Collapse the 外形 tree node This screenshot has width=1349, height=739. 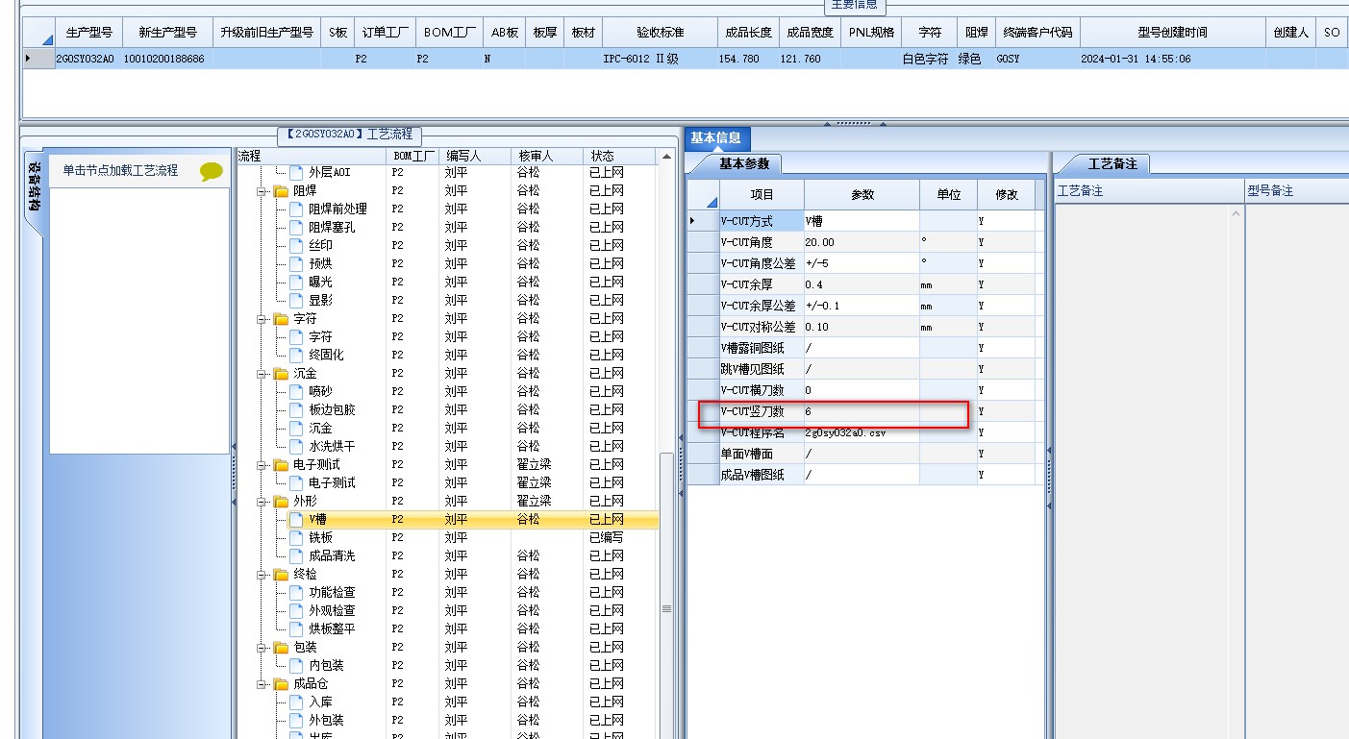click(x=261, y=501)
